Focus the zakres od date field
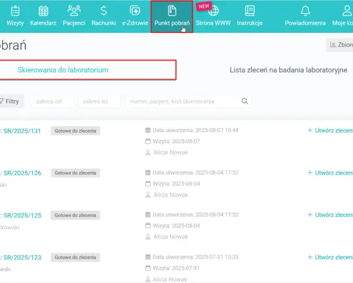Image resolution: width=353 pixels, height=283 pixels. (x=53, y=101)
